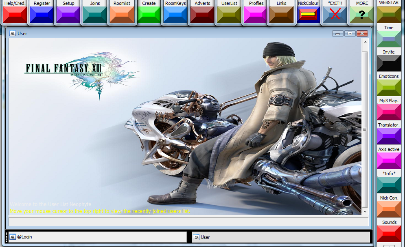This screenshot has width=405, height=247.
Task: Click the magenta Profiles button
Action: point(256,15)
